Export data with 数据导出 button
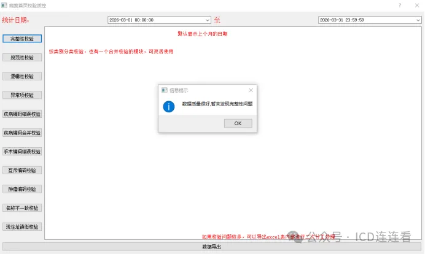This screenshot has height=254, width=425. 212,247
